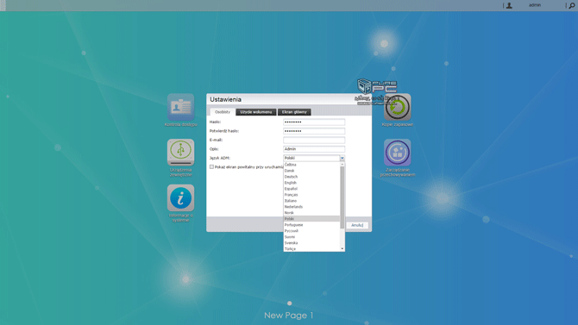Select Čeština from language list
The image size is (578, 325).
[311, 165]
